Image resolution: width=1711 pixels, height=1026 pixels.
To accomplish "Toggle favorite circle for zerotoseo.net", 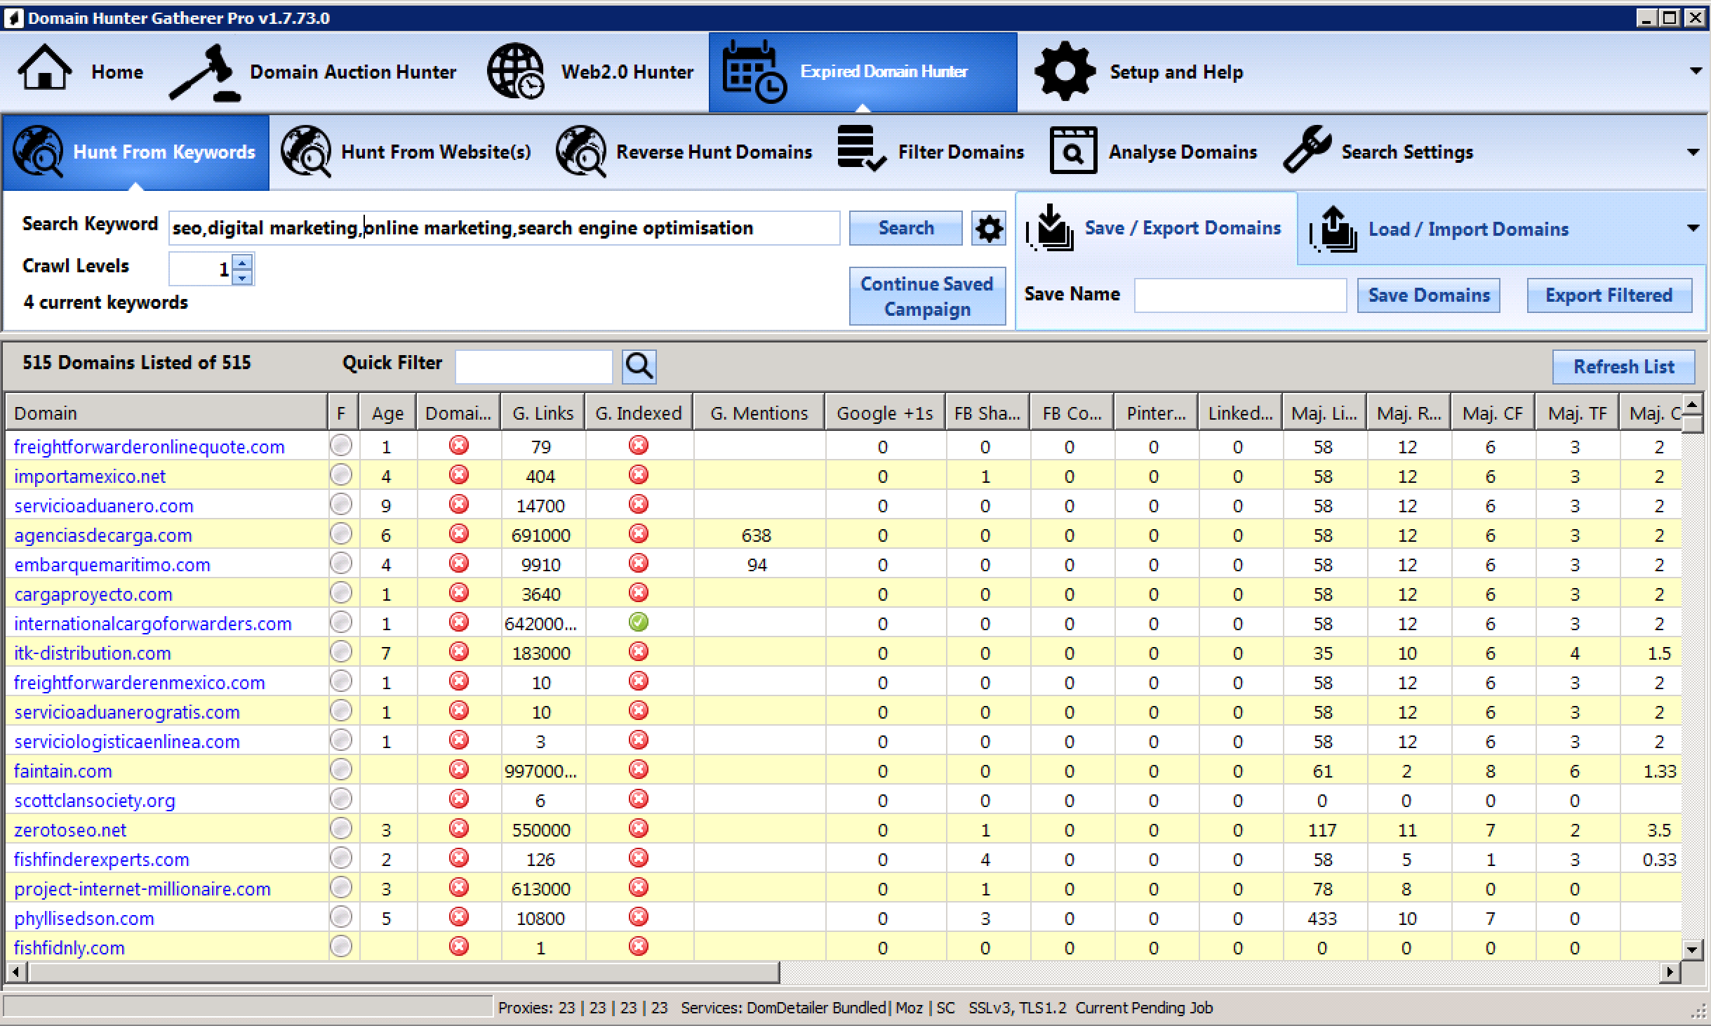I will coord(341,830).
